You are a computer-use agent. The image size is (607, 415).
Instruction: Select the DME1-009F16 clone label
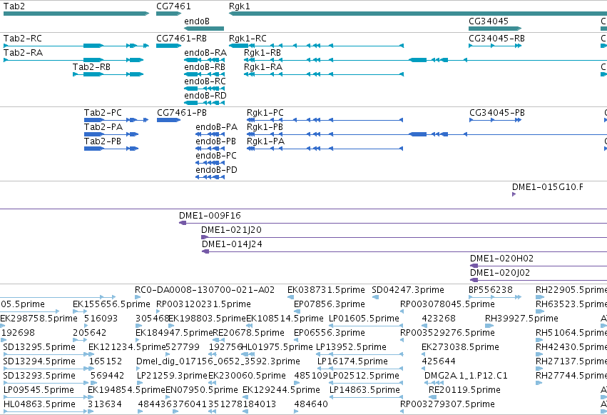point(210,216)
